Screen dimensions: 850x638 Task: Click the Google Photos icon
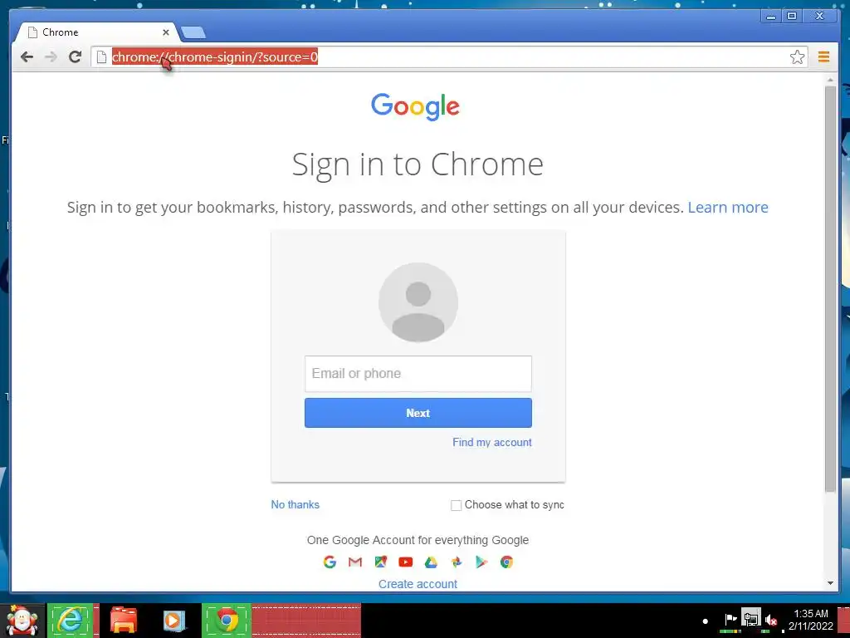pyautogui.click(x=457, y=562)
